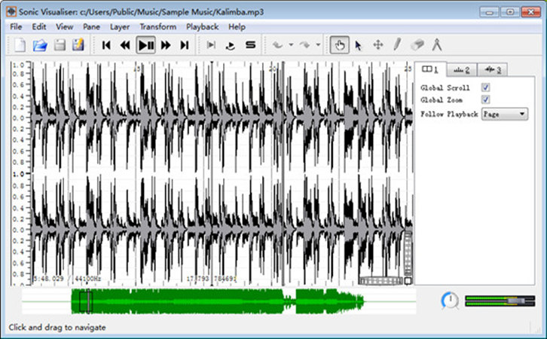This screenshot has height=339, width=547.
Task: Click the rewind double-arrow button
Action: coord(125,45)
